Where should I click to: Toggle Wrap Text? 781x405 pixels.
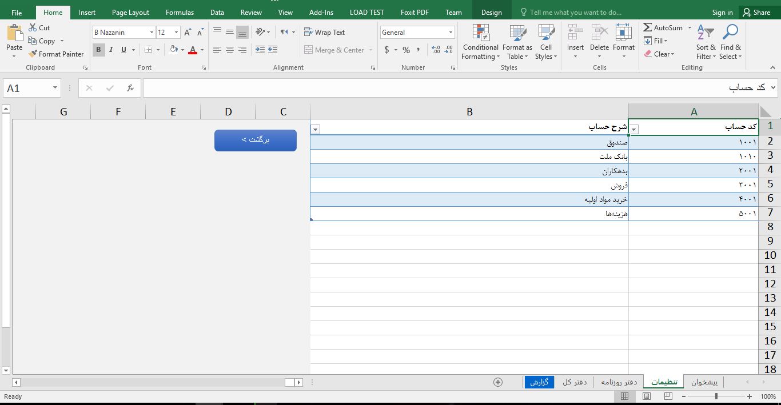pyautogui.click(x=324, y=32)
